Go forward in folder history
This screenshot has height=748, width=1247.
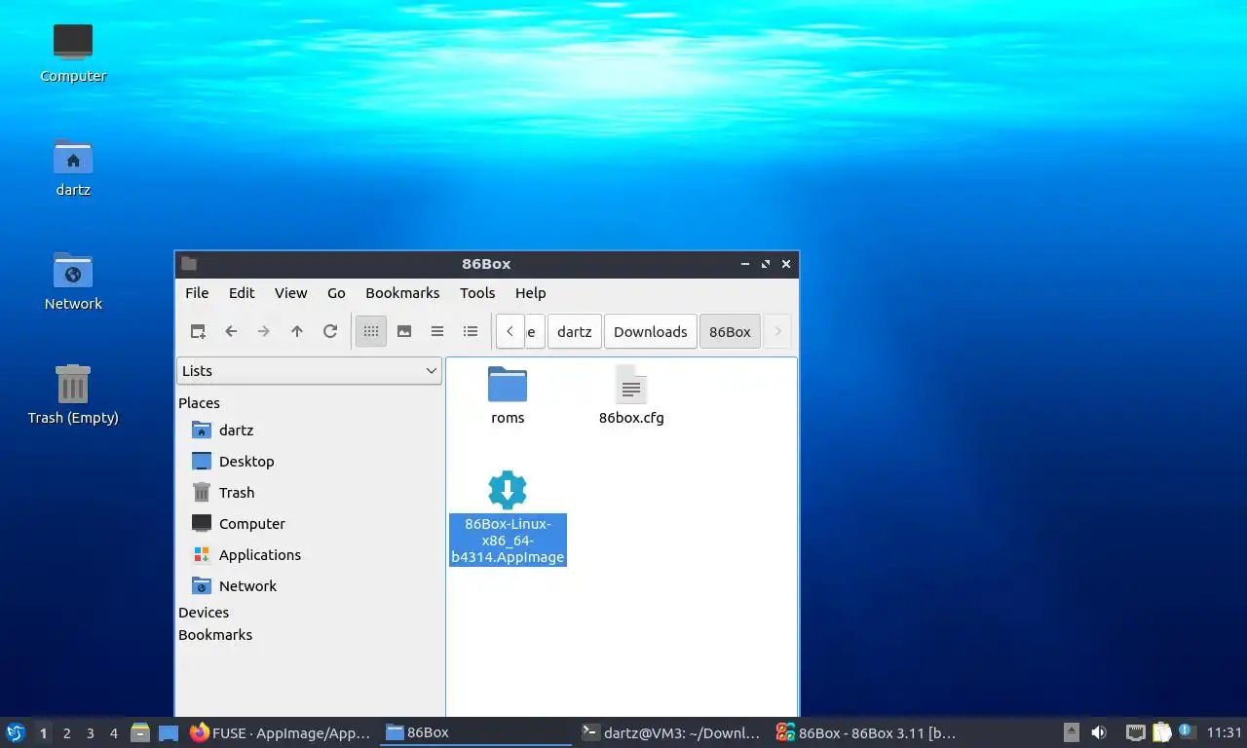tap(264, 331)
